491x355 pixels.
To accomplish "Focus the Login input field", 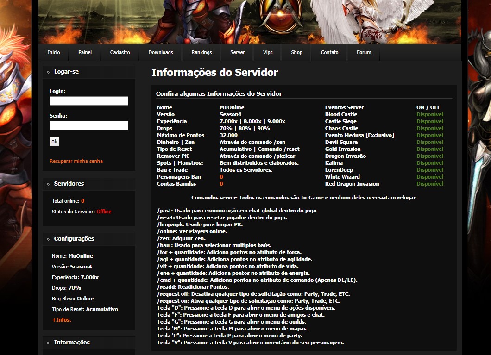I will (89, 101).
